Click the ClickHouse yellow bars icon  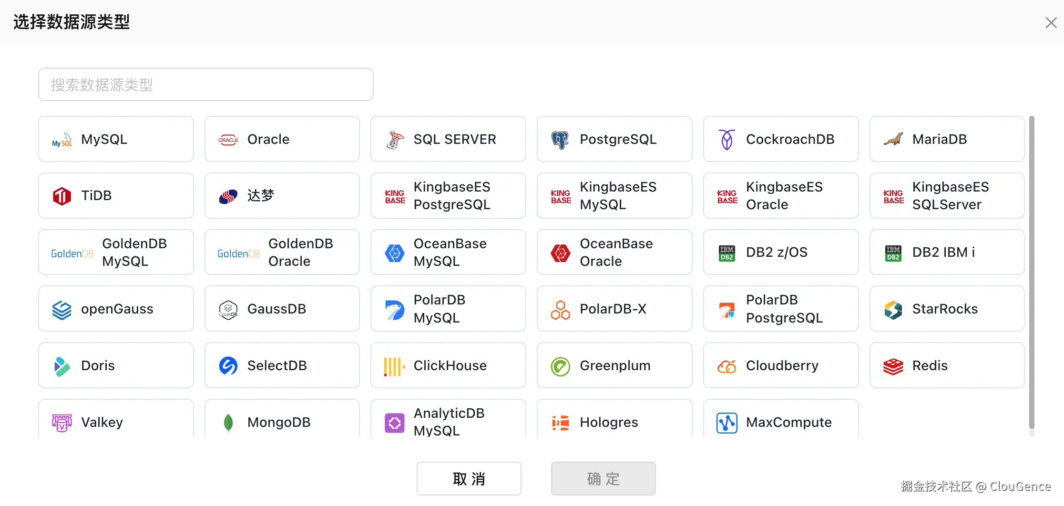395,366
